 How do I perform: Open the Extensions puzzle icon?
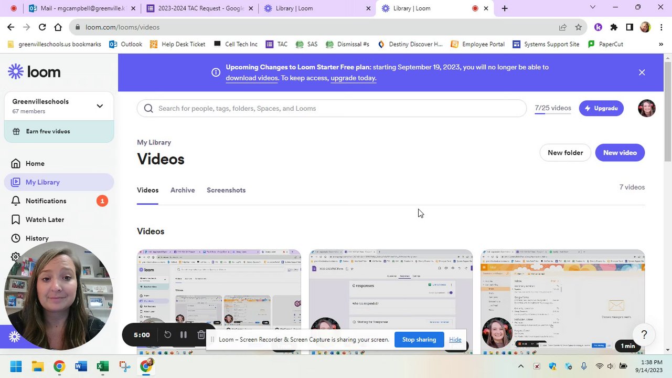(614, 27)
